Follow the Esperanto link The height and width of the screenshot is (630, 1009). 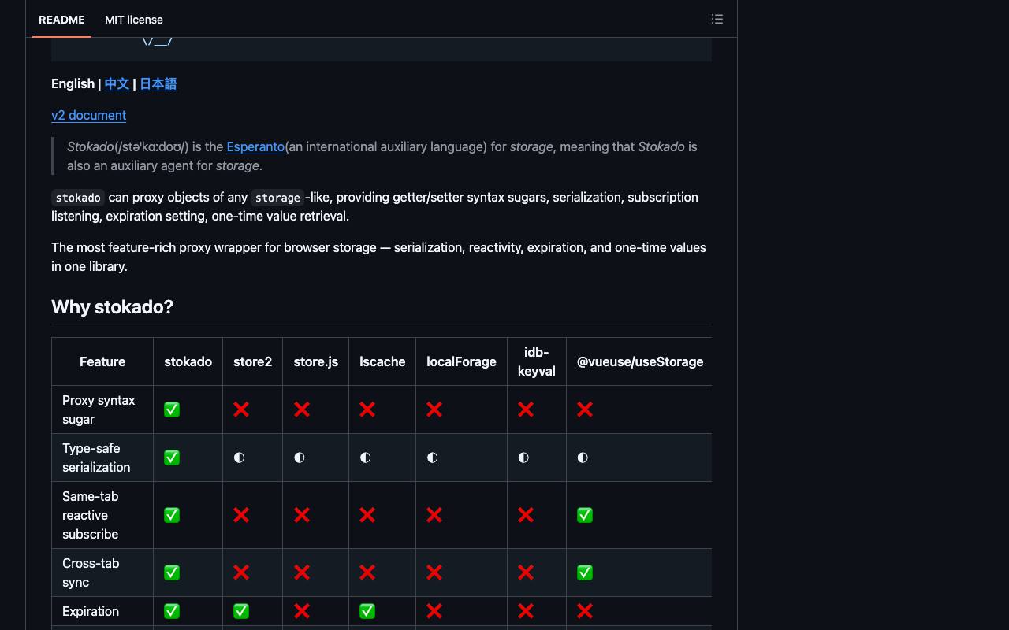coord(255,146)
